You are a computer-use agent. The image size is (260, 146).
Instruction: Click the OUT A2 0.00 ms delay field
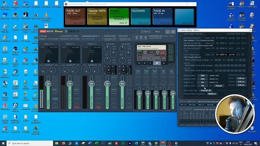tap(241, 82)
